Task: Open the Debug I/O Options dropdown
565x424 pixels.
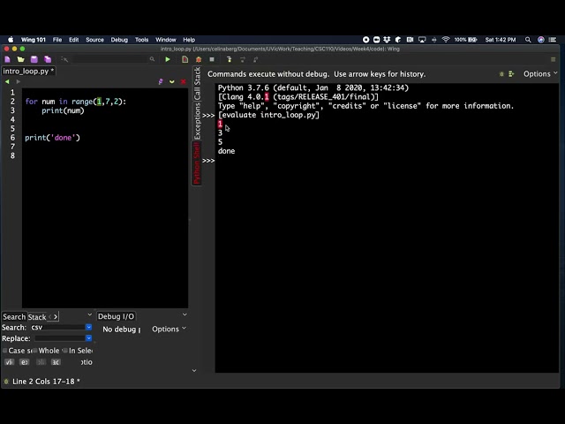Action: point(169,329)
